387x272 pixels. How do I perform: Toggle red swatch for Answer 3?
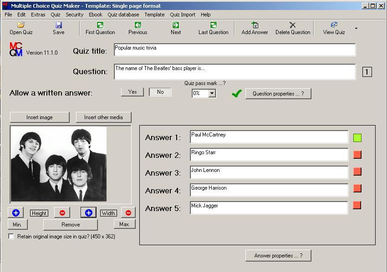click(x=357, y=171)
